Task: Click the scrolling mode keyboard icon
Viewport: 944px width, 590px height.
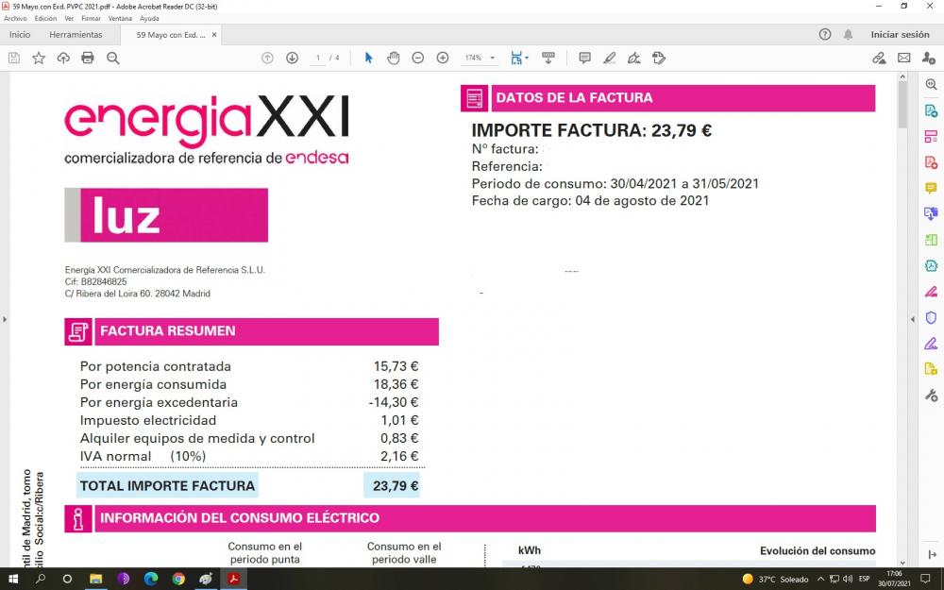Action: [548, 58]
